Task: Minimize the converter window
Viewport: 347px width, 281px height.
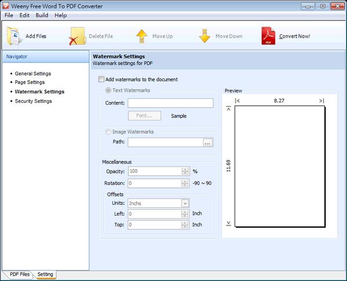Action: [x=308, y=6]
